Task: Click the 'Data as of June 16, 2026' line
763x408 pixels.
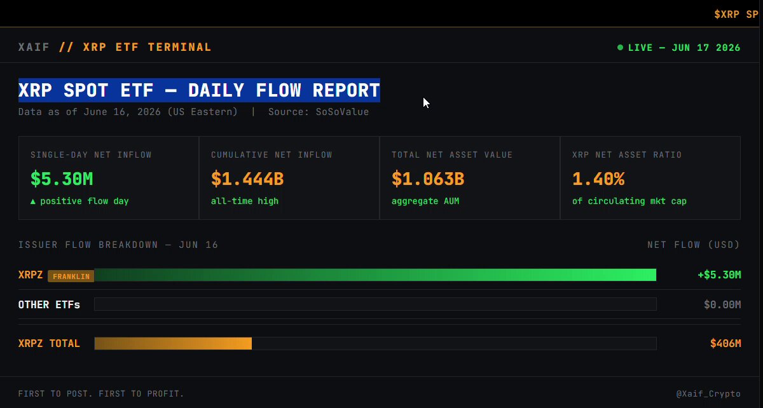Action: (x=128, y=112)
